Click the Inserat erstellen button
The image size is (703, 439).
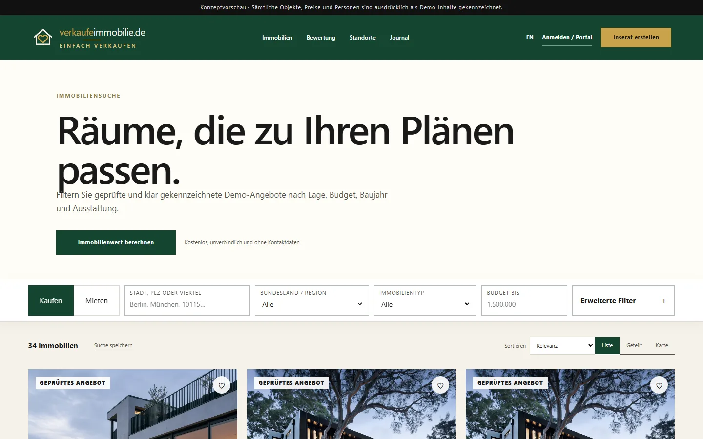(636, 38)
